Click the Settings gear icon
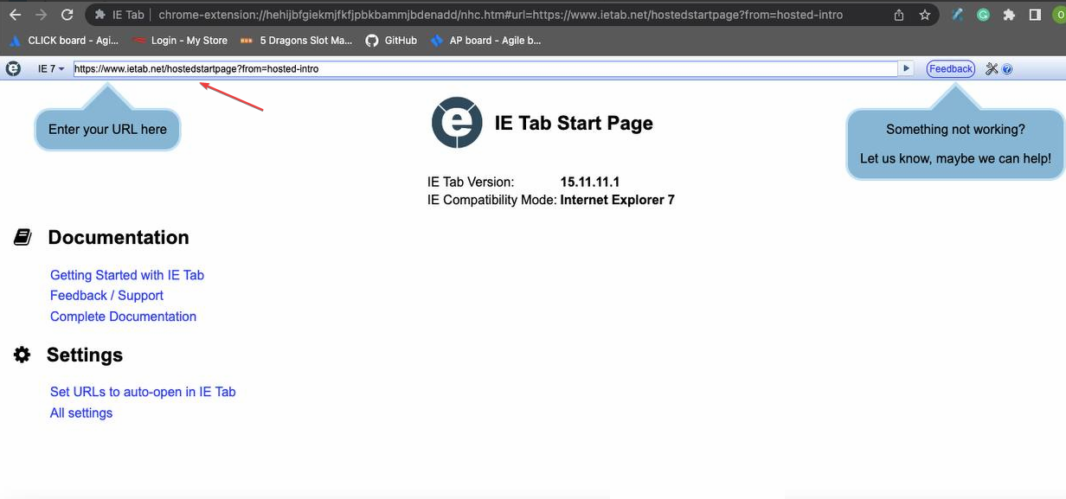Viewport: 1066px width, 499px height. coord(22,355)
